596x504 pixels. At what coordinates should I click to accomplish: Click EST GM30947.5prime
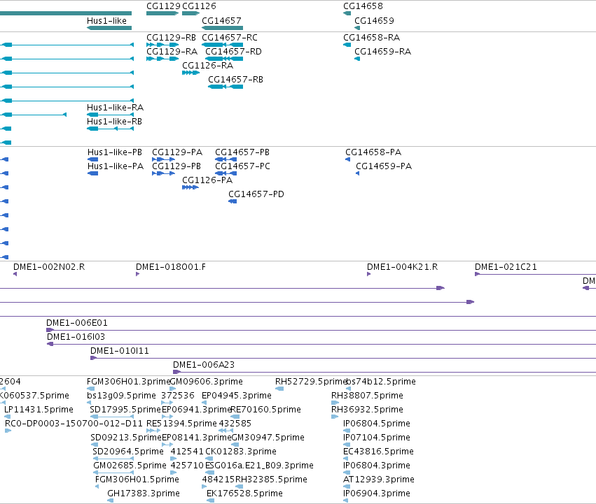pyautogui.click(x=235, y=445)
